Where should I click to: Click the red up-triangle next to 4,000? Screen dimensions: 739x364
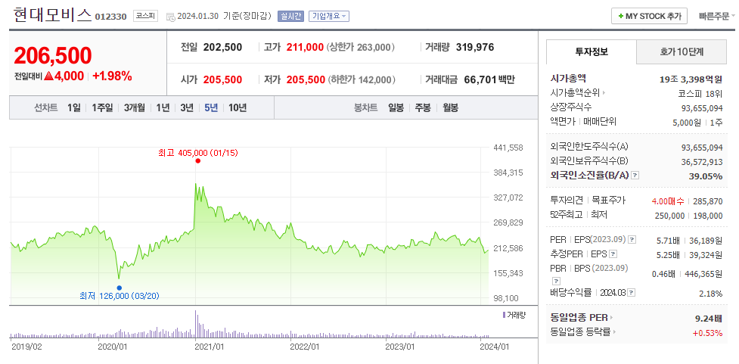pos(48,76)
